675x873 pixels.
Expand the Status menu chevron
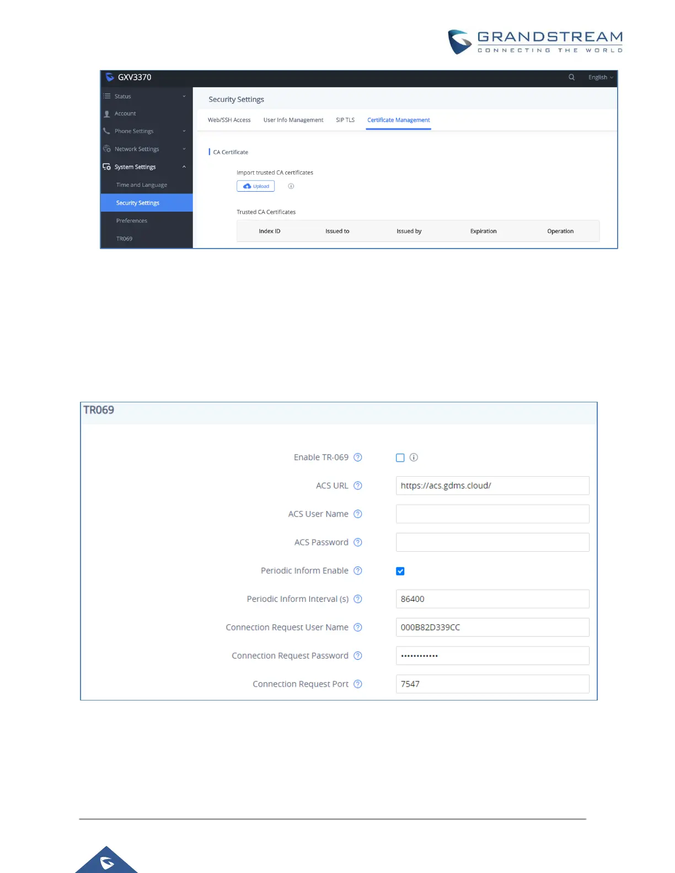tap(184, 96)
